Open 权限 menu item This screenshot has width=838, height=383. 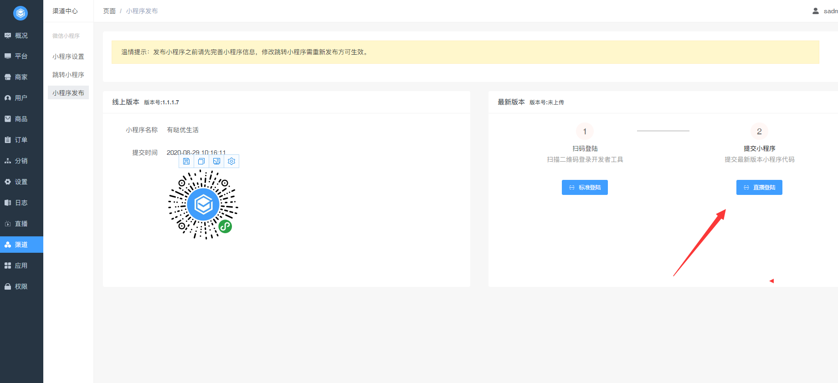[x=21, y=286]
